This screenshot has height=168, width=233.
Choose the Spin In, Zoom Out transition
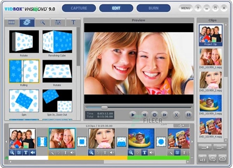click(57, 101)
